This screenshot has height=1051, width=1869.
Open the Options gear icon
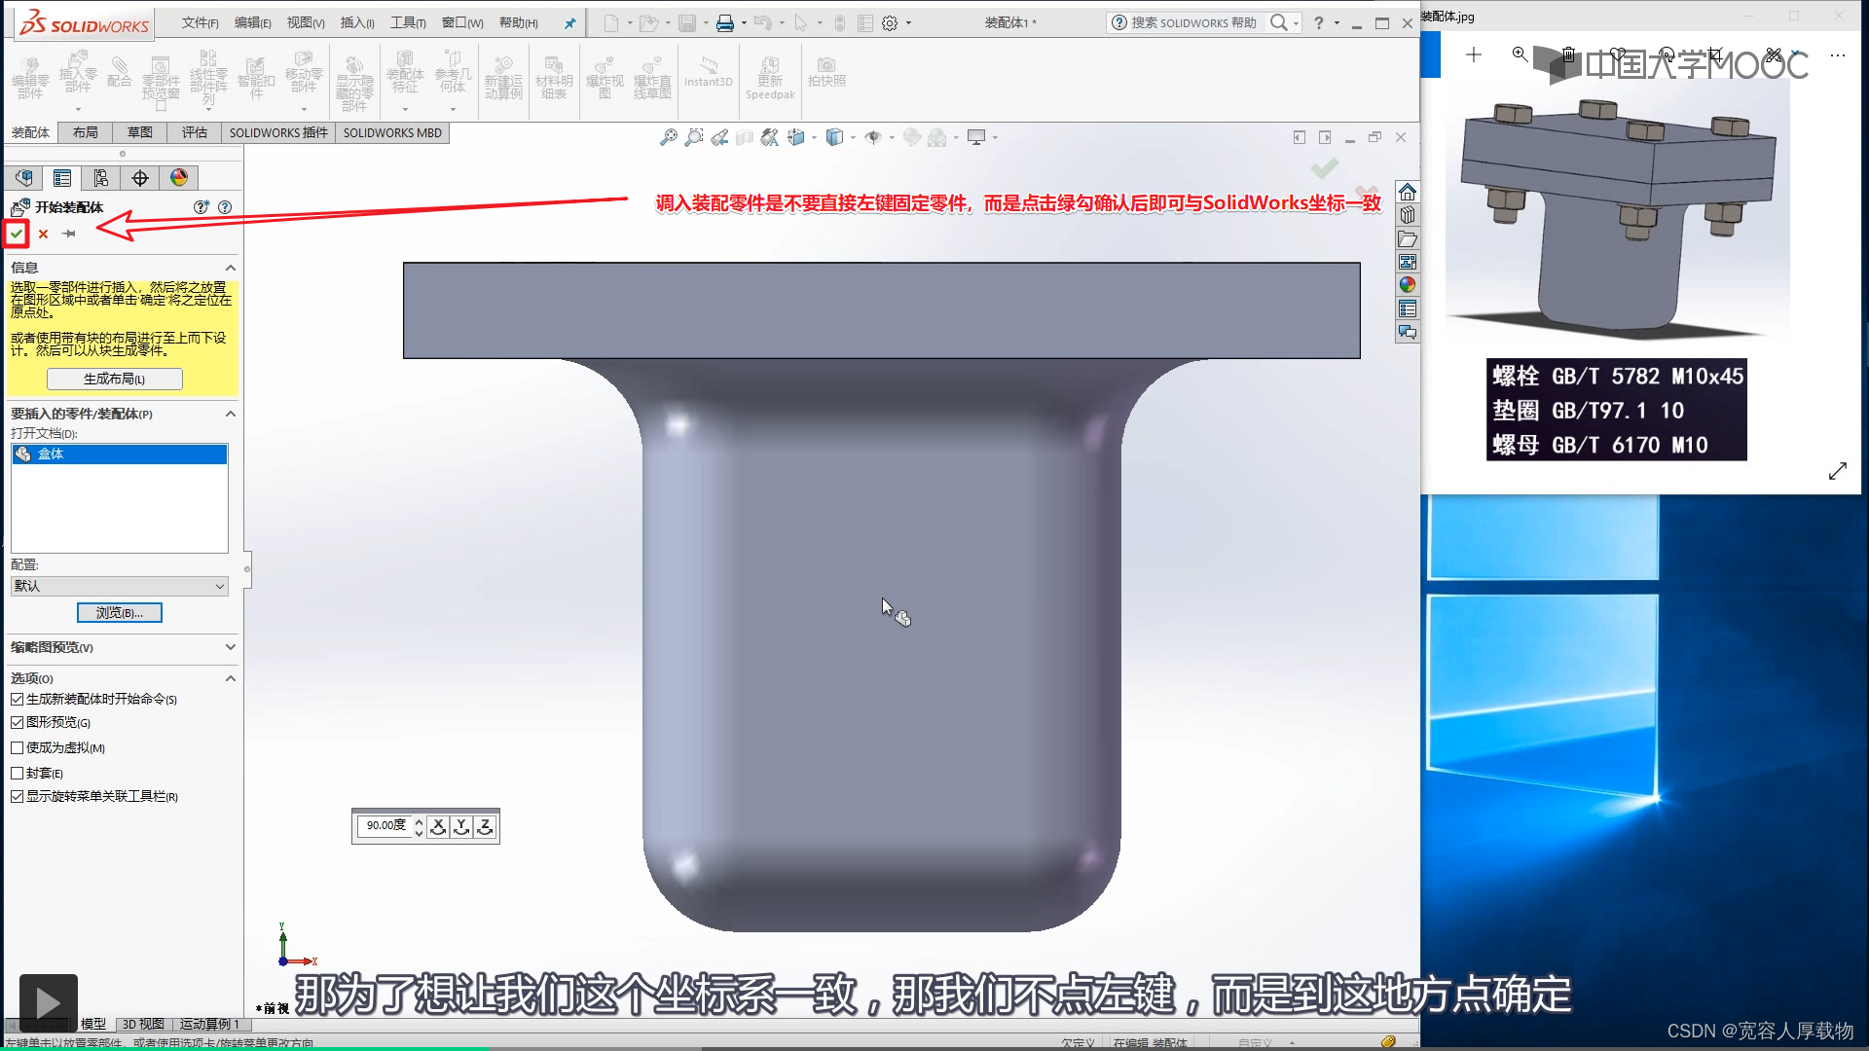pos(890,23)
